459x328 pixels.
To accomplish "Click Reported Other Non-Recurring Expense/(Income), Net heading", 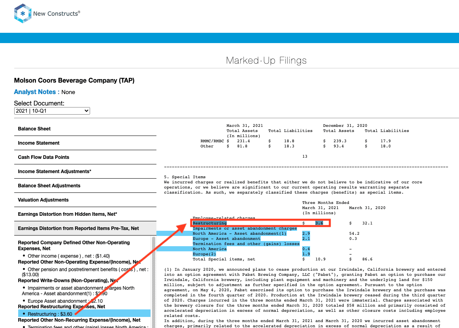I will click(79, 320).
